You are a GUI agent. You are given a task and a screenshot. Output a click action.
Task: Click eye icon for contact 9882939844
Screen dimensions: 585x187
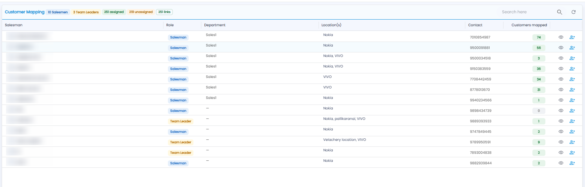point(561,163)
